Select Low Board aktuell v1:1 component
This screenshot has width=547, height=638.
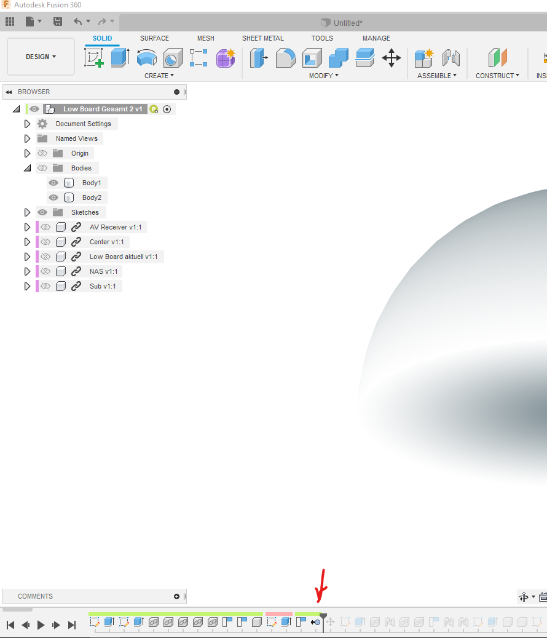[124, 257]
